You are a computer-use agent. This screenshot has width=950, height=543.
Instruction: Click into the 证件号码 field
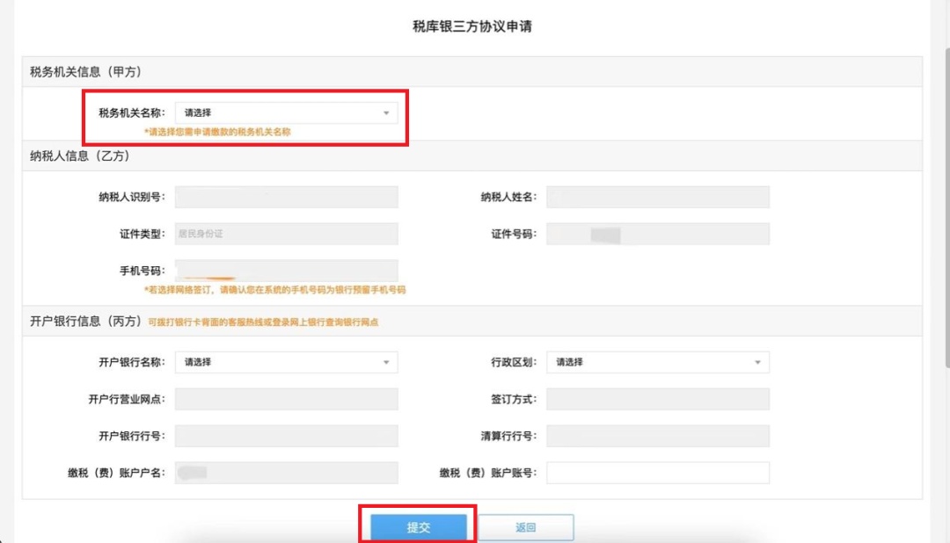[657, 234]
